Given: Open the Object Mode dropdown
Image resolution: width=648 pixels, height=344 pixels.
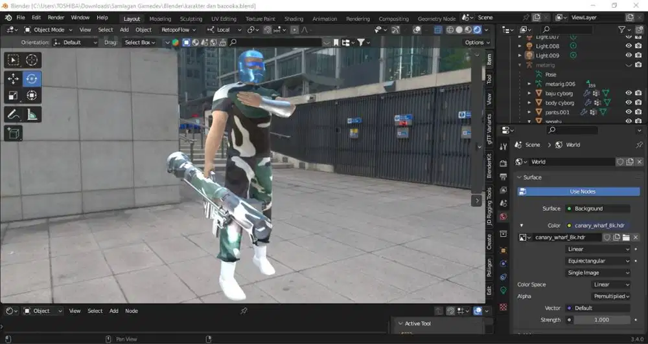Looking at the screenshot, I should point(49,30).
